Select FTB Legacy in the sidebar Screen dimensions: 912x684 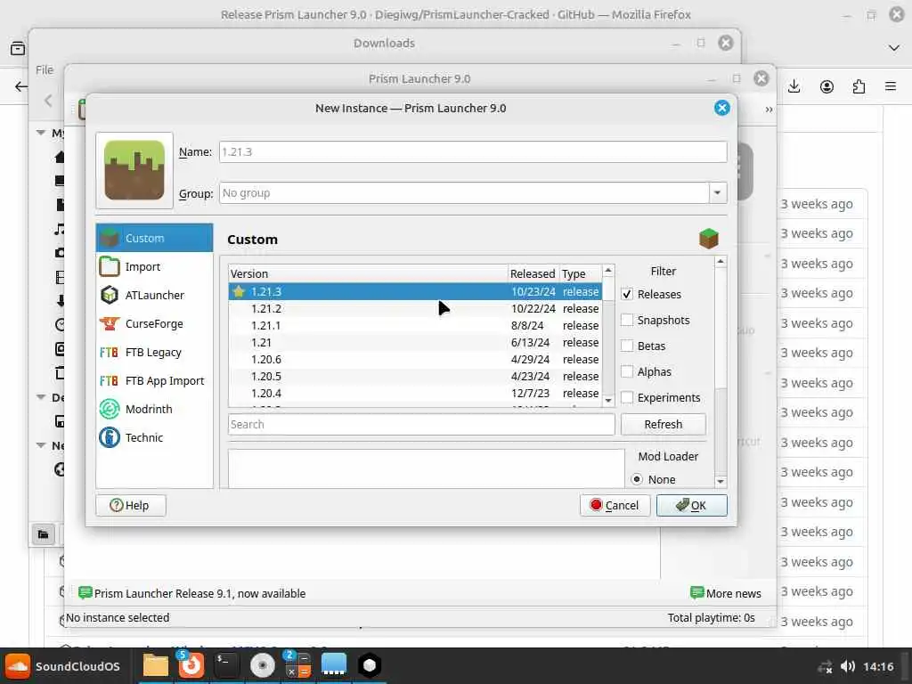click(155, 352)
